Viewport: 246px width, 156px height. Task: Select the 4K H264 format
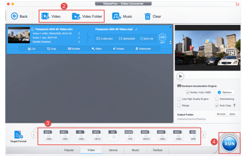click(81, 135)
